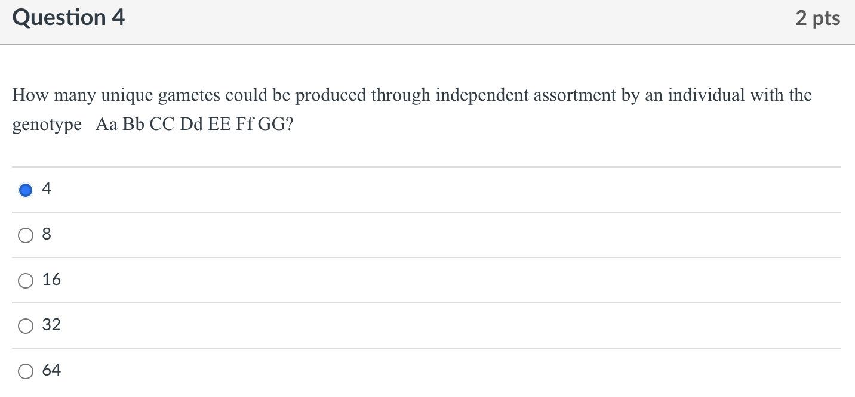The image size is (855, 397).
Task: Select the radio button for answer 8
Action: click(x=26, y=235)
